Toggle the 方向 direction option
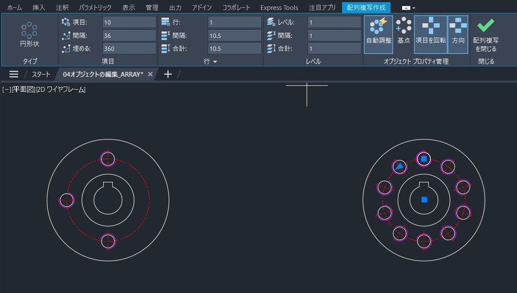The image size is (517, 293). (458, 35)
